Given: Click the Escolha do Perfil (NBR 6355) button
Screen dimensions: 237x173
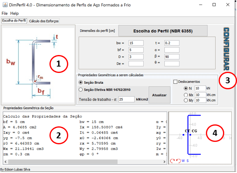Looking at the screenshot, I should click(163, 31).
